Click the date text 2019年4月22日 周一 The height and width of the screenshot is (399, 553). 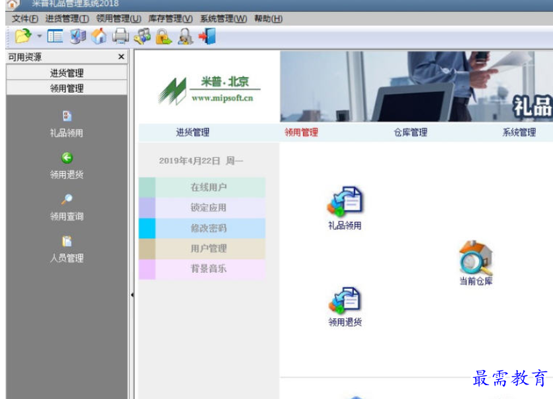[201, 161]
